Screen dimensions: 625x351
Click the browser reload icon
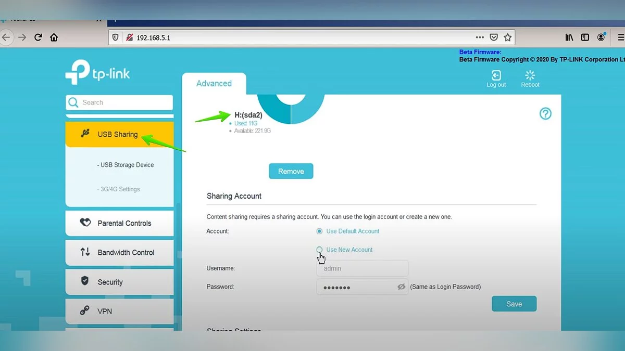pos(38,37)
